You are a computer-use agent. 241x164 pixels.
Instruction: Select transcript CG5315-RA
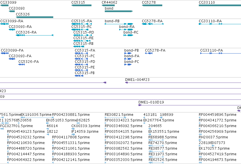(82, 24)
